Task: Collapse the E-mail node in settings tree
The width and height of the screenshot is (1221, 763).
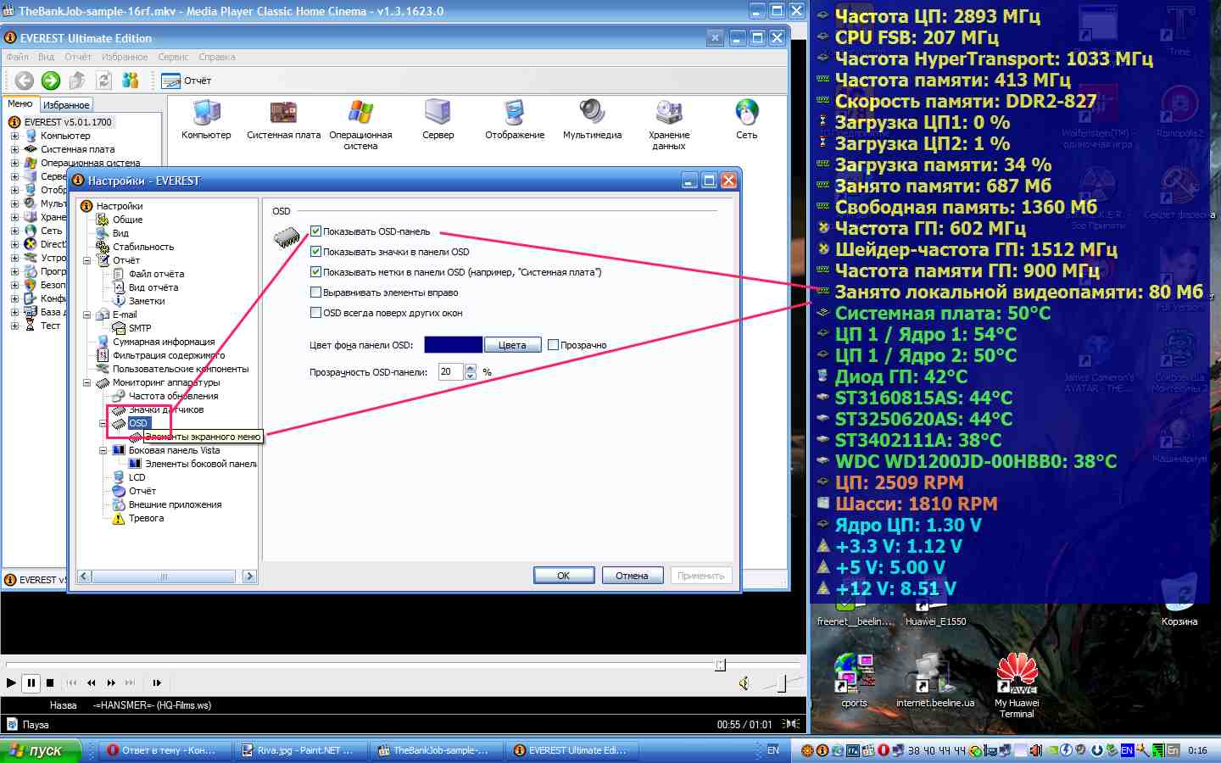Action: pos(86,315)
